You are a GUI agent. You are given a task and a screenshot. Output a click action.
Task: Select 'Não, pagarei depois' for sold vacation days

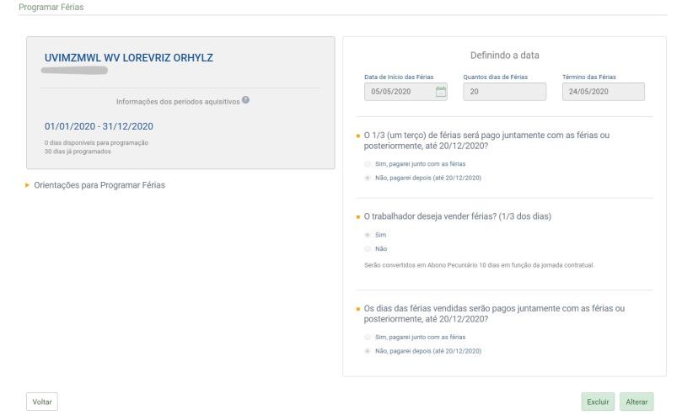pos(368,350)
